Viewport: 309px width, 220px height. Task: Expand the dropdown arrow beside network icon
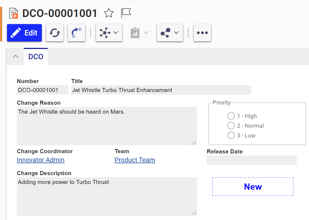click(116, 33)
